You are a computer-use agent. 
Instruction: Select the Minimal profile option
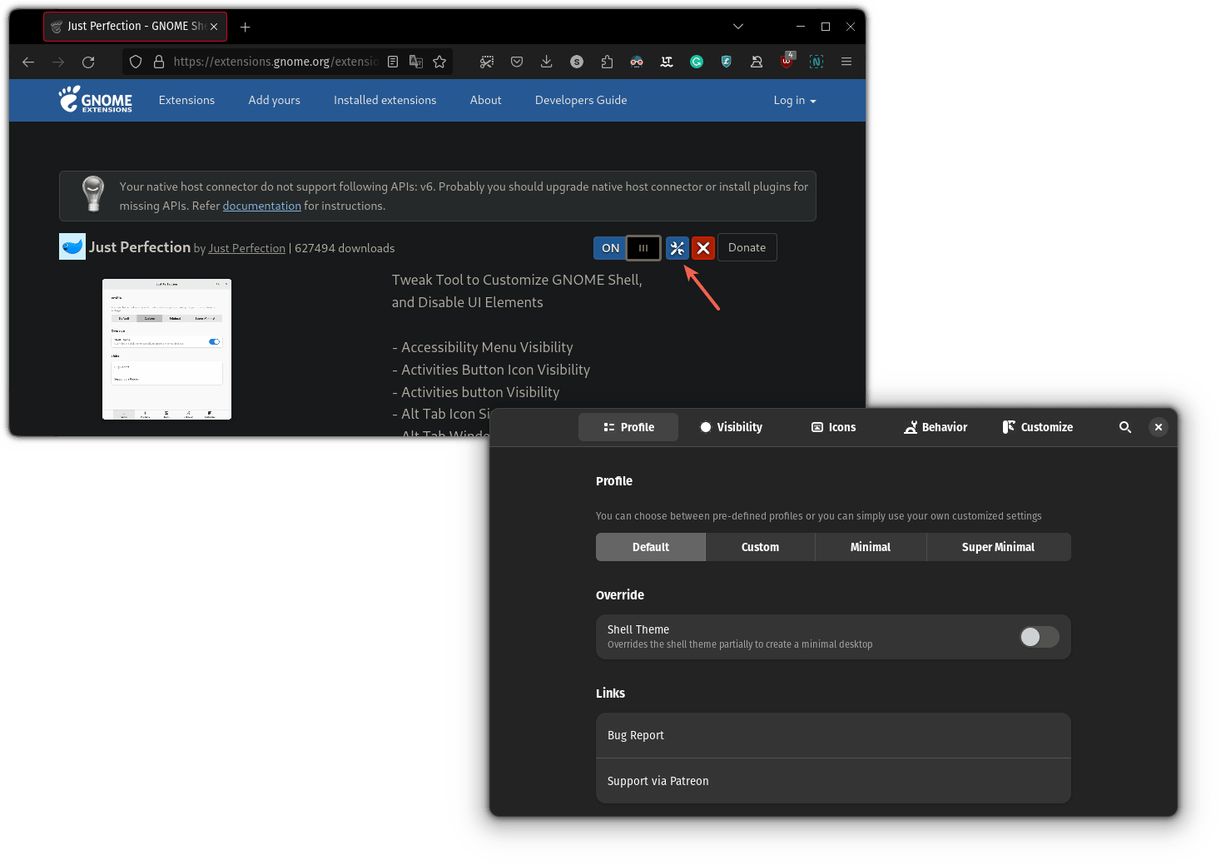(871, 547)
